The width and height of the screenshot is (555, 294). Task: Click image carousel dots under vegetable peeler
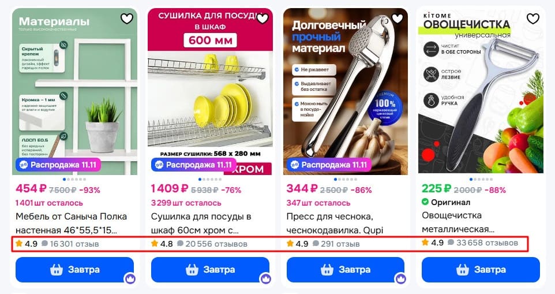481,179
